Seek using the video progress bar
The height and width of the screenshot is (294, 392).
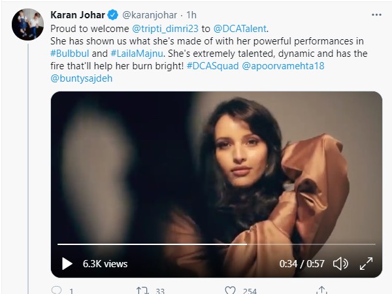(x=216, y=244)
